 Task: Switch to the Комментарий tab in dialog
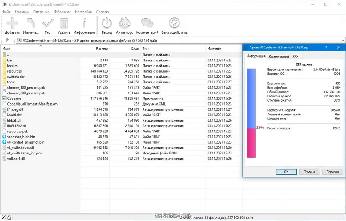point(279,57)
